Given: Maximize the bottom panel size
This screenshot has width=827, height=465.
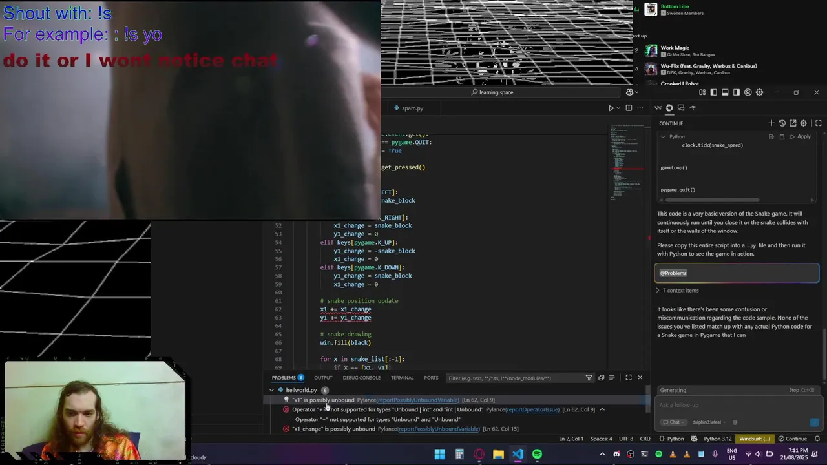Looking at the screenshot, I should point(629,378).
